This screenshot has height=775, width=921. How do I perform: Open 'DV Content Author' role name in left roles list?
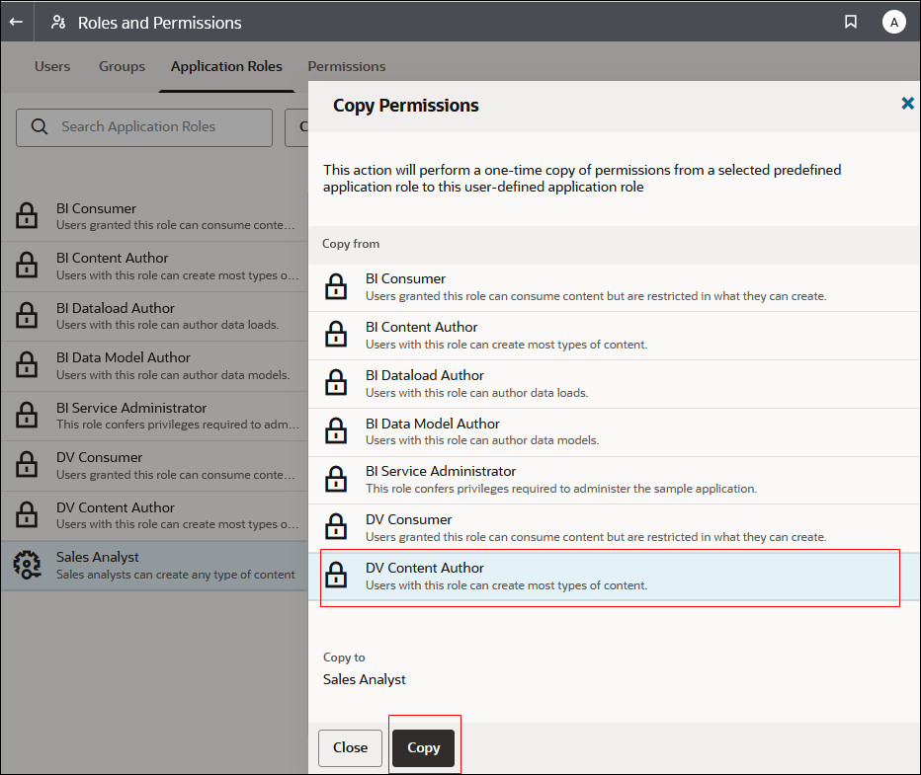click(115, 507)
